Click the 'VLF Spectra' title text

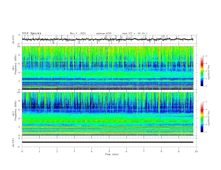(32, 33)
